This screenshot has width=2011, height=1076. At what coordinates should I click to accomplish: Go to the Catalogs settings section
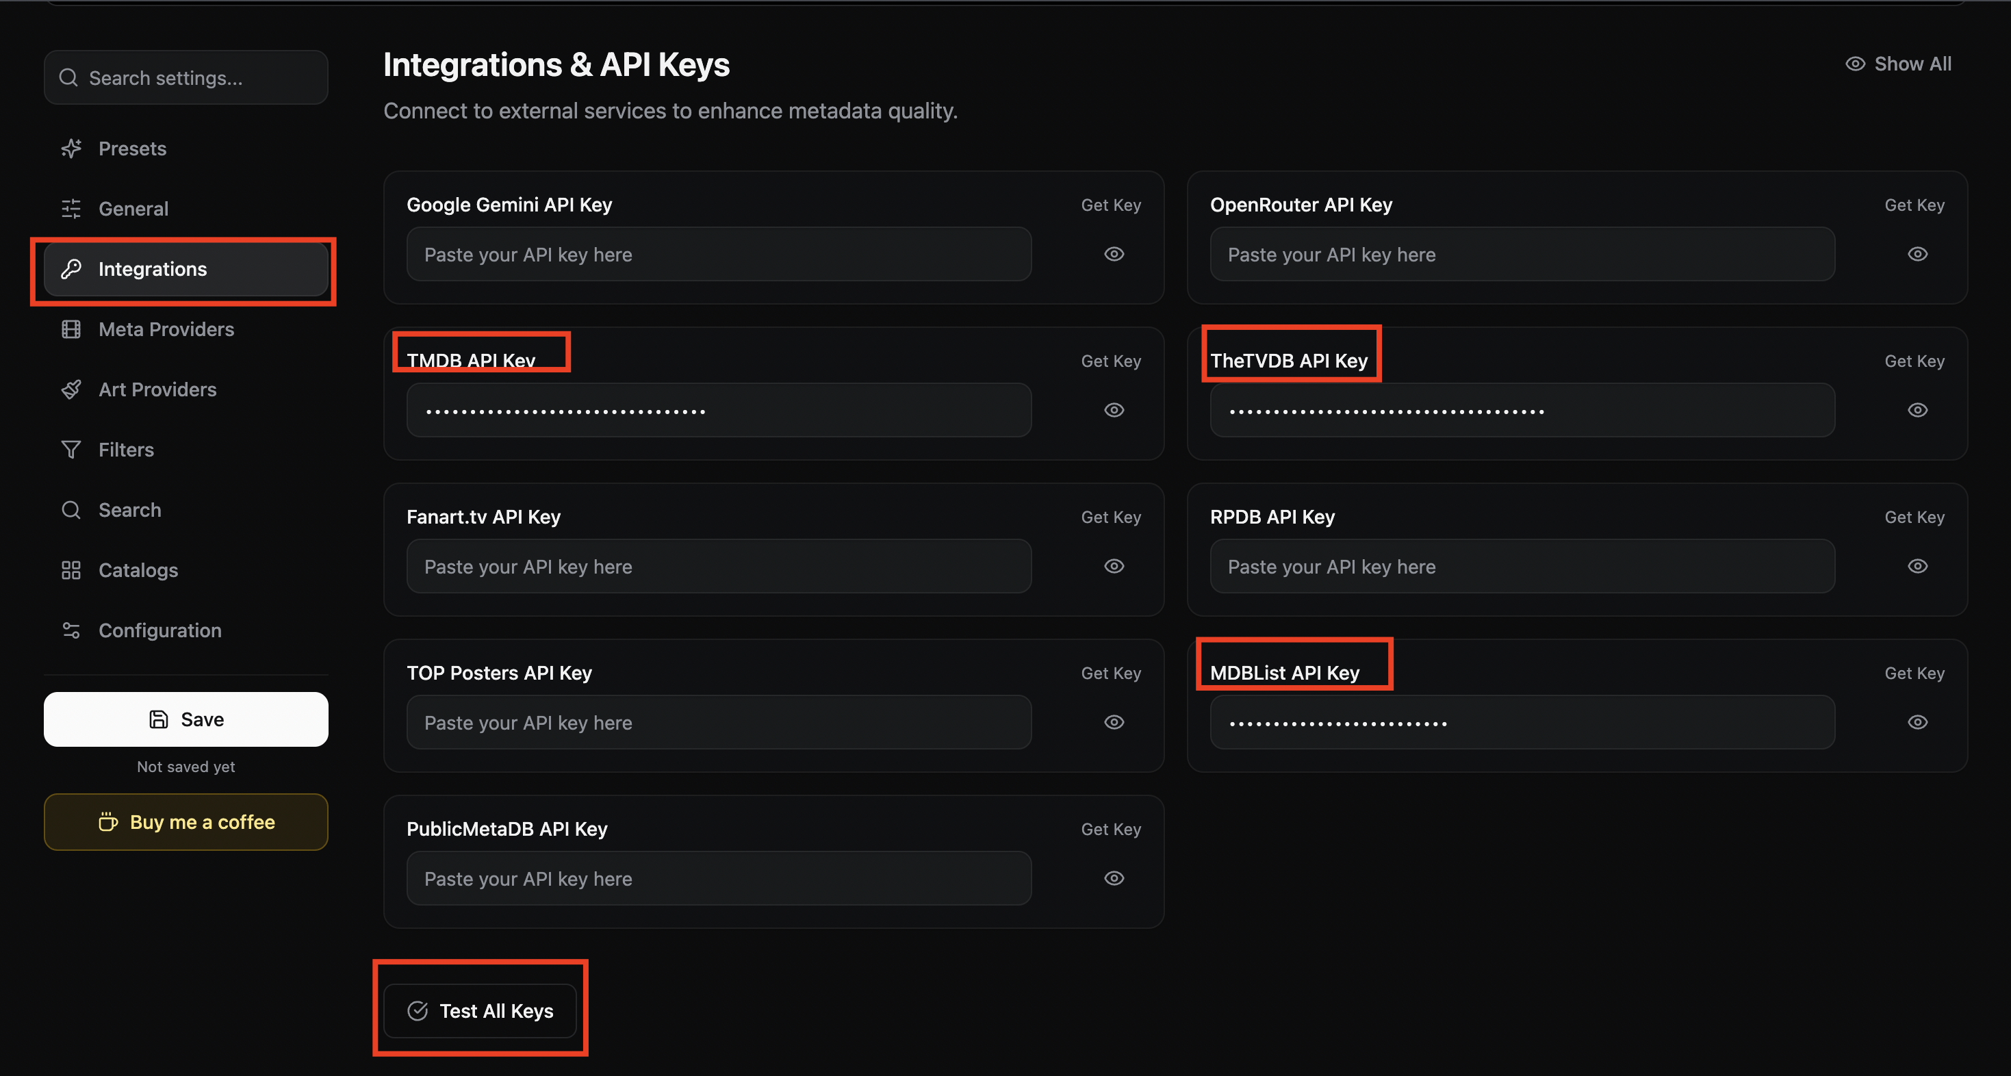pos(185,570)
